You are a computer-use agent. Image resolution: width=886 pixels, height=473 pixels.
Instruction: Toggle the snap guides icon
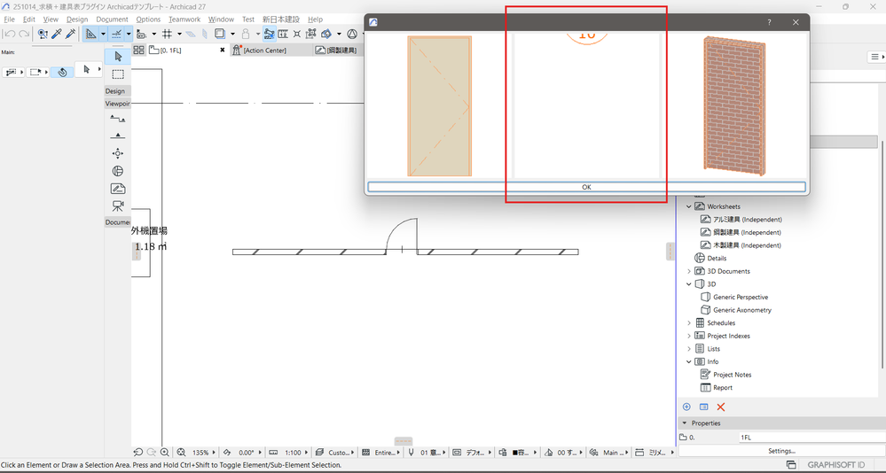pos(117,34)
